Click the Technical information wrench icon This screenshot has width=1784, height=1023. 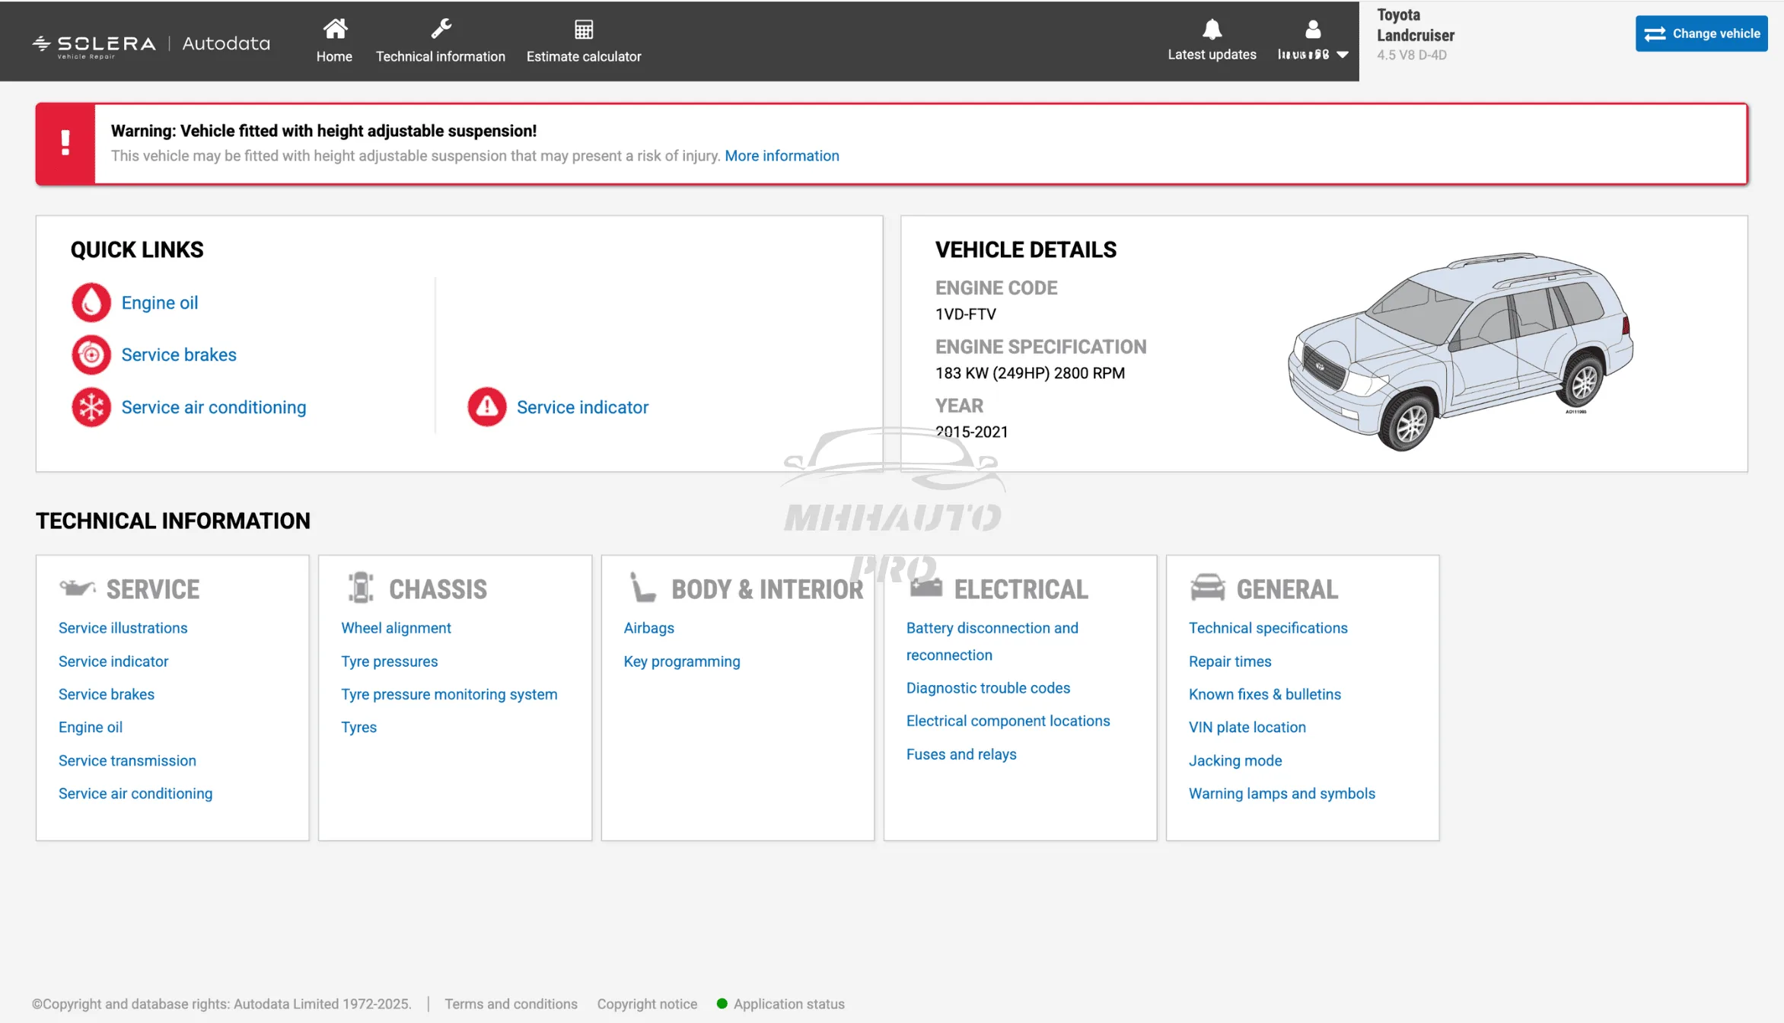[441, 30]
